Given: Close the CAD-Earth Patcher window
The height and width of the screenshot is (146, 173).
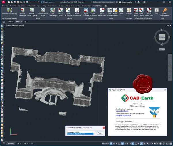Looking at the screenshot, I should (x=104, y=128).
